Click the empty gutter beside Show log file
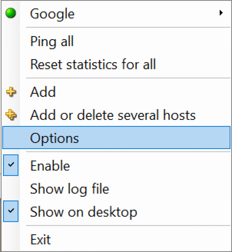This screenshot has width=232, height=252. (11, 188)
